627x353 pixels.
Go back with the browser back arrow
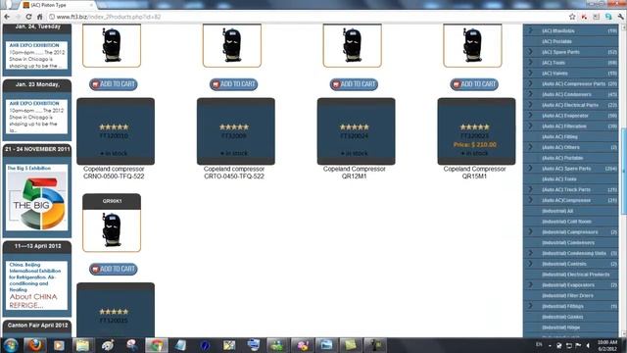[7, 17]
